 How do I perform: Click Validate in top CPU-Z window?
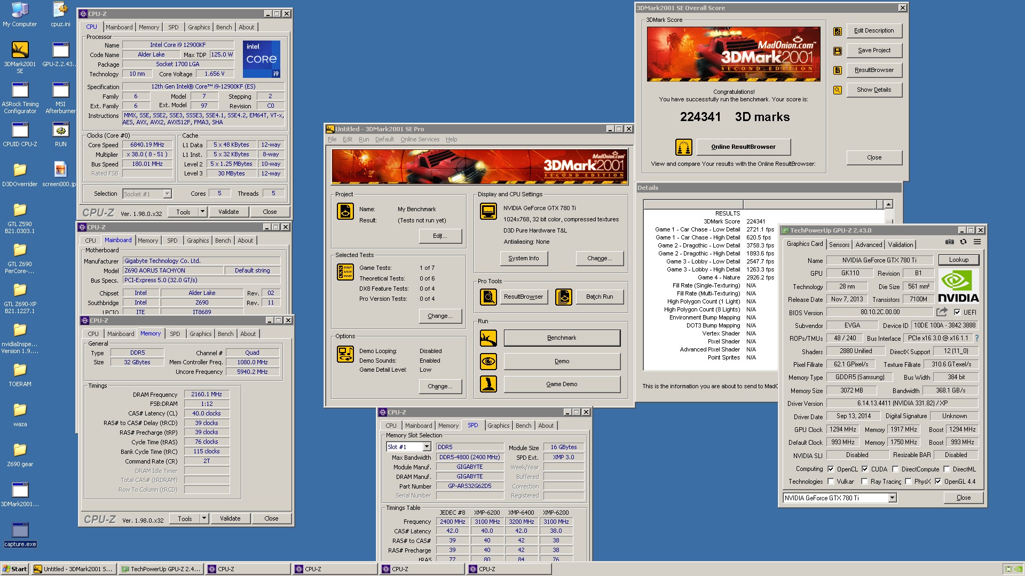pyautogui.click(x=228, y=212)
